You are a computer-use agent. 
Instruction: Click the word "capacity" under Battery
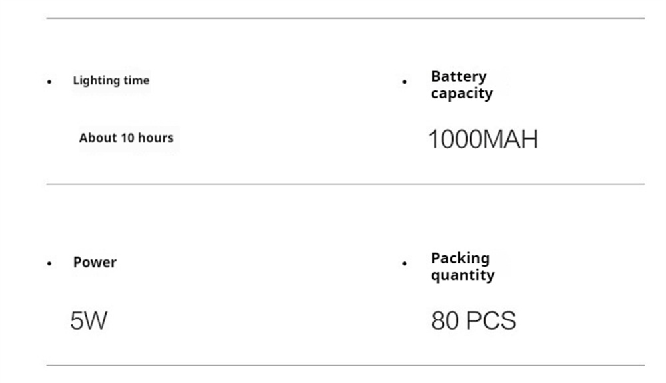pos(461,94)
